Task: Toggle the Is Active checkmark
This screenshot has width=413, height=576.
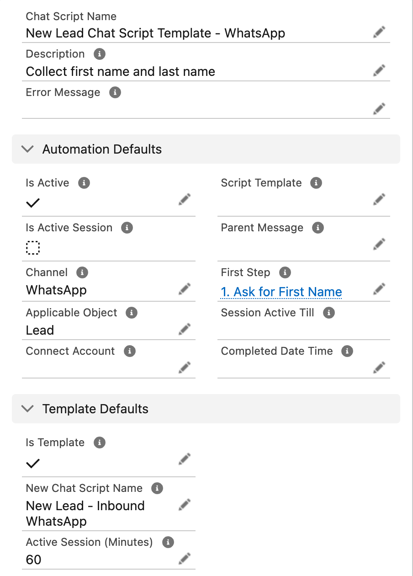Action: pos(33,203)
